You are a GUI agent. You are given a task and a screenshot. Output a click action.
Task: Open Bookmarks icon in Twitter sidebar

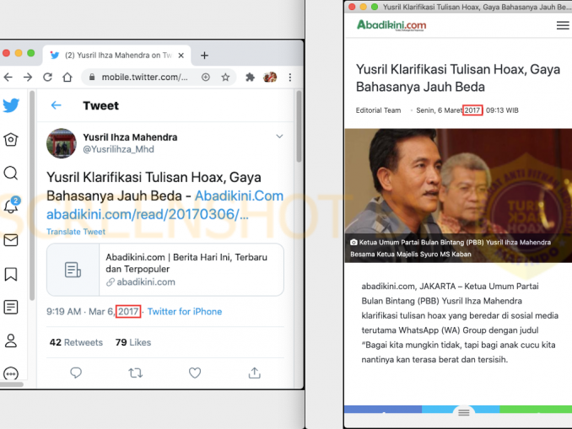[x=11, y=274]
